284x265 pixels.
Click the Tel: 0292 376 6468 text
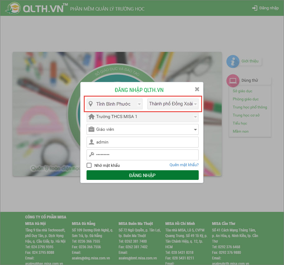[x=226, y=247]
